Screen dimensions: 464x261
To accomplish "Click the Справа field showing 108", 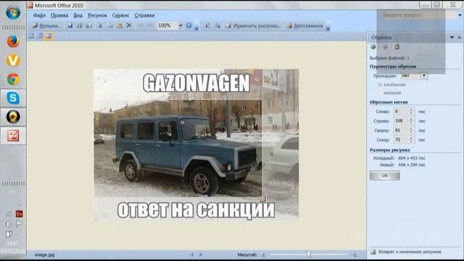I will click(401, 121).
